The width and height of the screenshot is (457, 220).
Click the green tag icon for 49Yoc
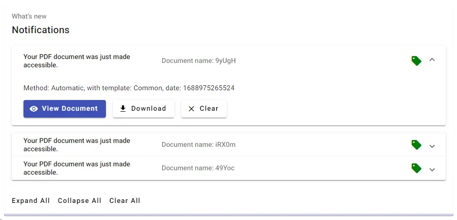[x=416, y=168]
